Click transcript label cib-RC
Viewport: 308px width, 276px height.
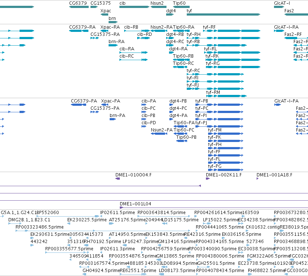pos(127,56)
